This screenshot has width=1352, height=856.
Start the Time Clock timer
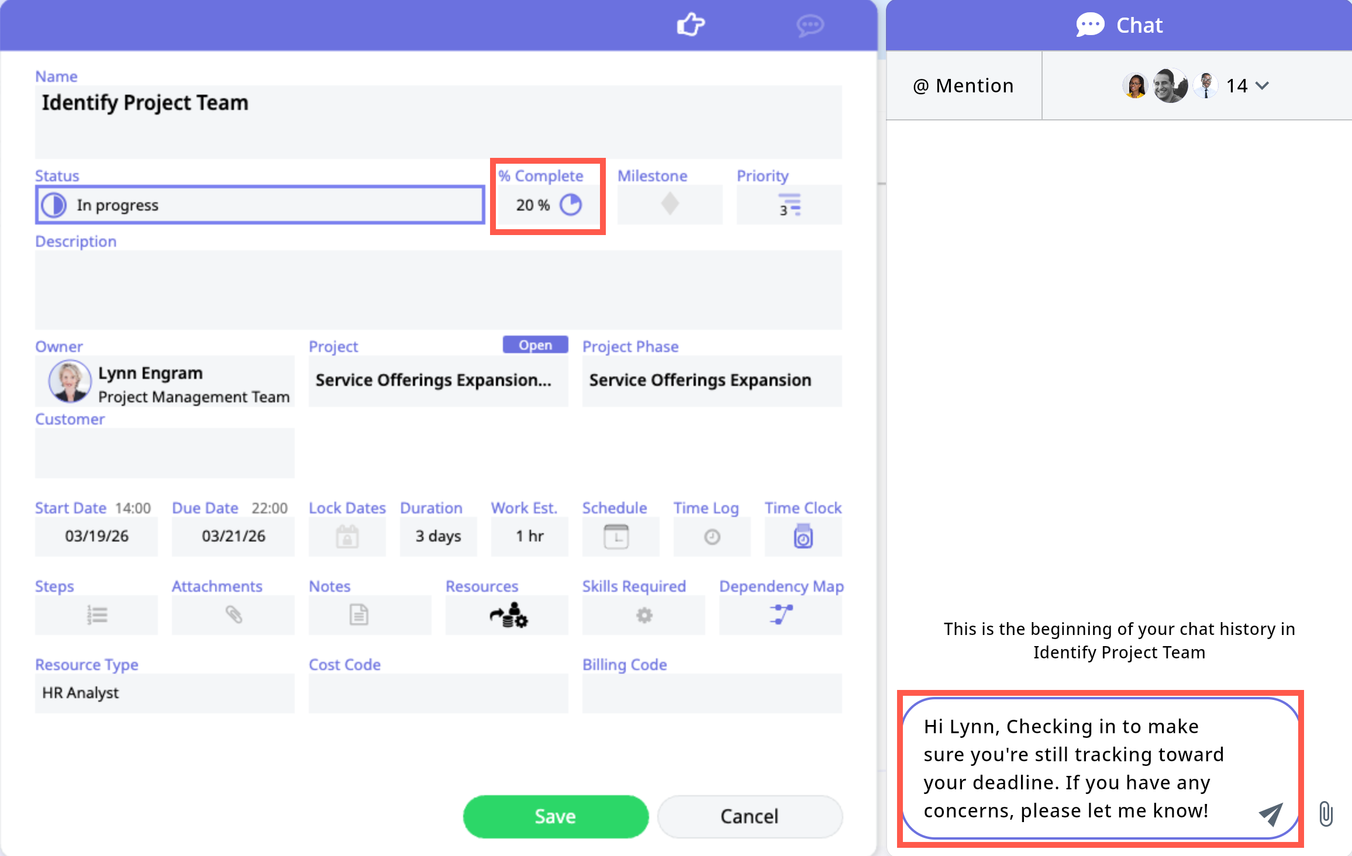[x=803, y=537]
